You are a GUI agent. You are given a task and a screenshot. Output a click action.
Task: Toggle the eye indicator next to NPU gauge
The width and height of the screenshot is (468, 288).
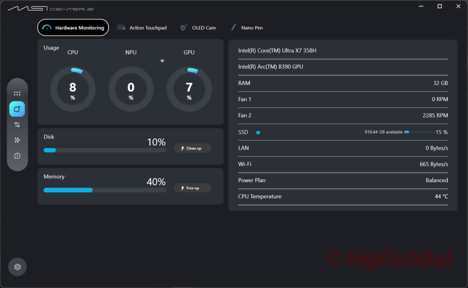[x=162, y=60]
